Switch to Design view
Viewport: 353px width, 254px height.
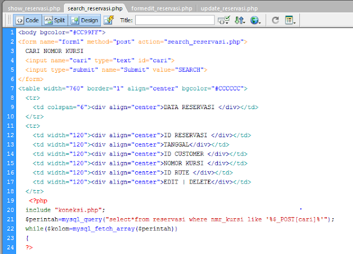[x=84, y=20]
